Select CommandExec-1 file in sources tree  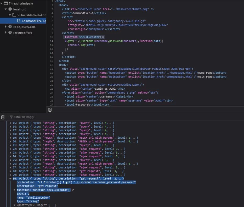coord(33,21)
